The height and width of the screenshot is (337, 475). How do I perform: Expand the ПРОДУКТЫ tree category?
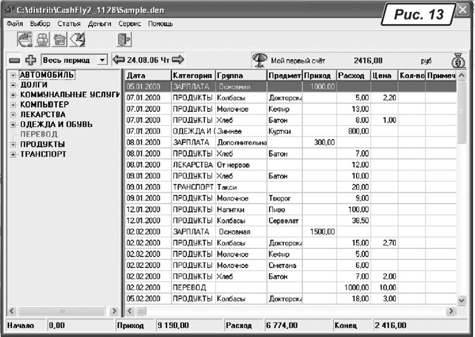coord(13,144)
